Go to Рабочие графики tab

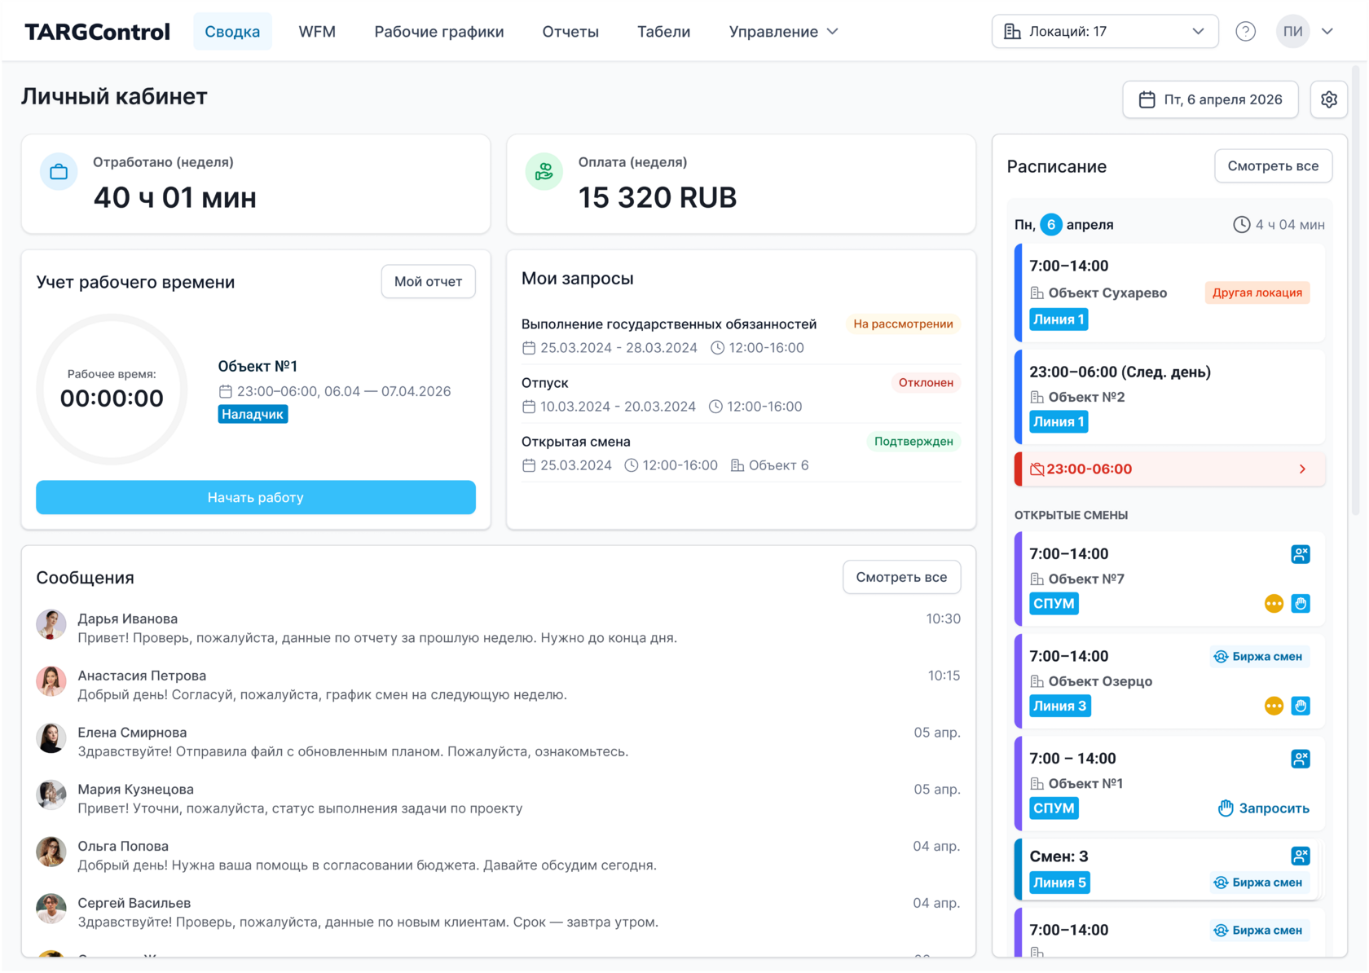[438, 32]
